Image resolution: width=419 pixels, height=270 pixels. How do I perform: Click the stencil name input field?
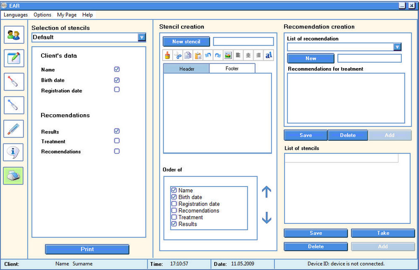click(243, 42)
